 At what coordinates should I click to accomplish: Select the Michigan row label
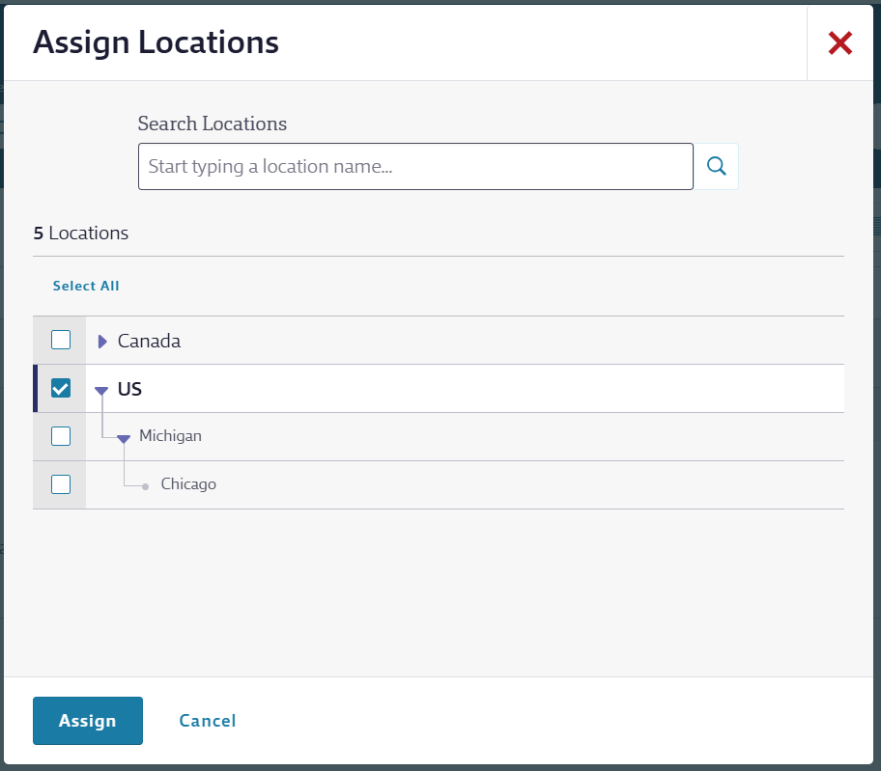click(x=170, y=436)
